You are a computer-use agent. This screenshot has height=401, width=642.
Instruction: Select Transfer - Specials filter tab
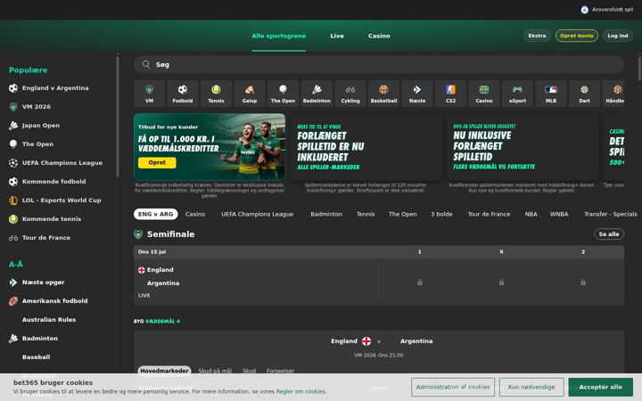pos(611,214)
